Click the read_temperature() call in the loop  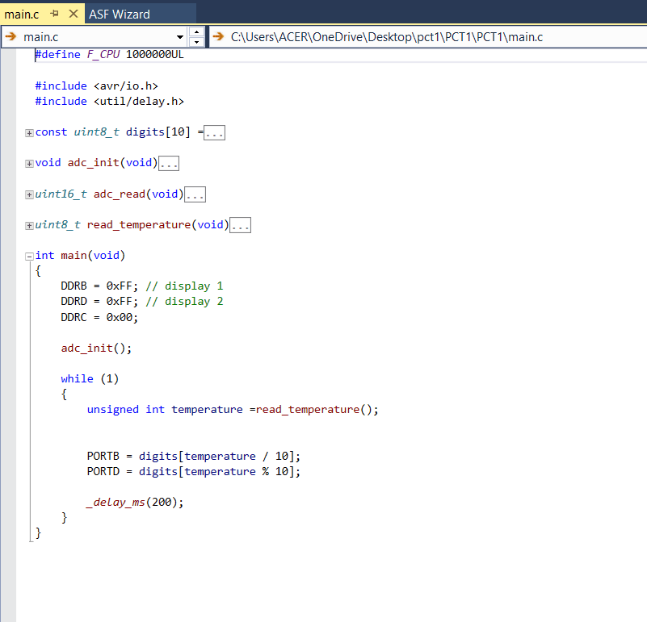(317, 409)
